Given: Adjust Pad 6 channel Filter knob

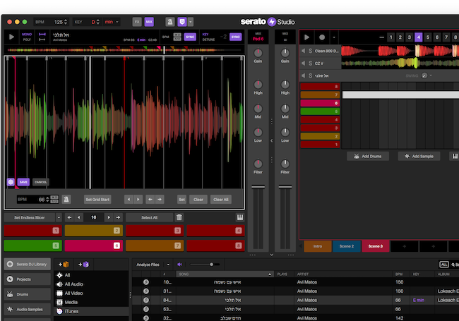Looking at the screenshot, I should 258,164.
